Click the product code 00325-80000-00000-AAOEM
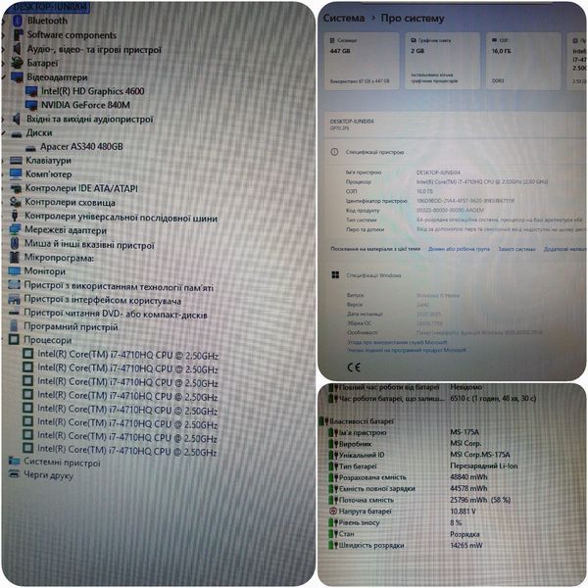 [x=451, y=210]
